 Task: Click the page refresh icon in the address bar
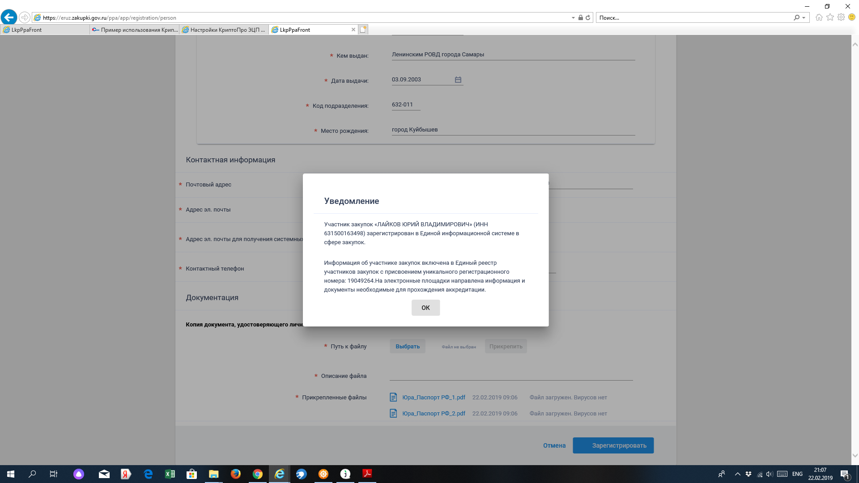tap(588, 17)
